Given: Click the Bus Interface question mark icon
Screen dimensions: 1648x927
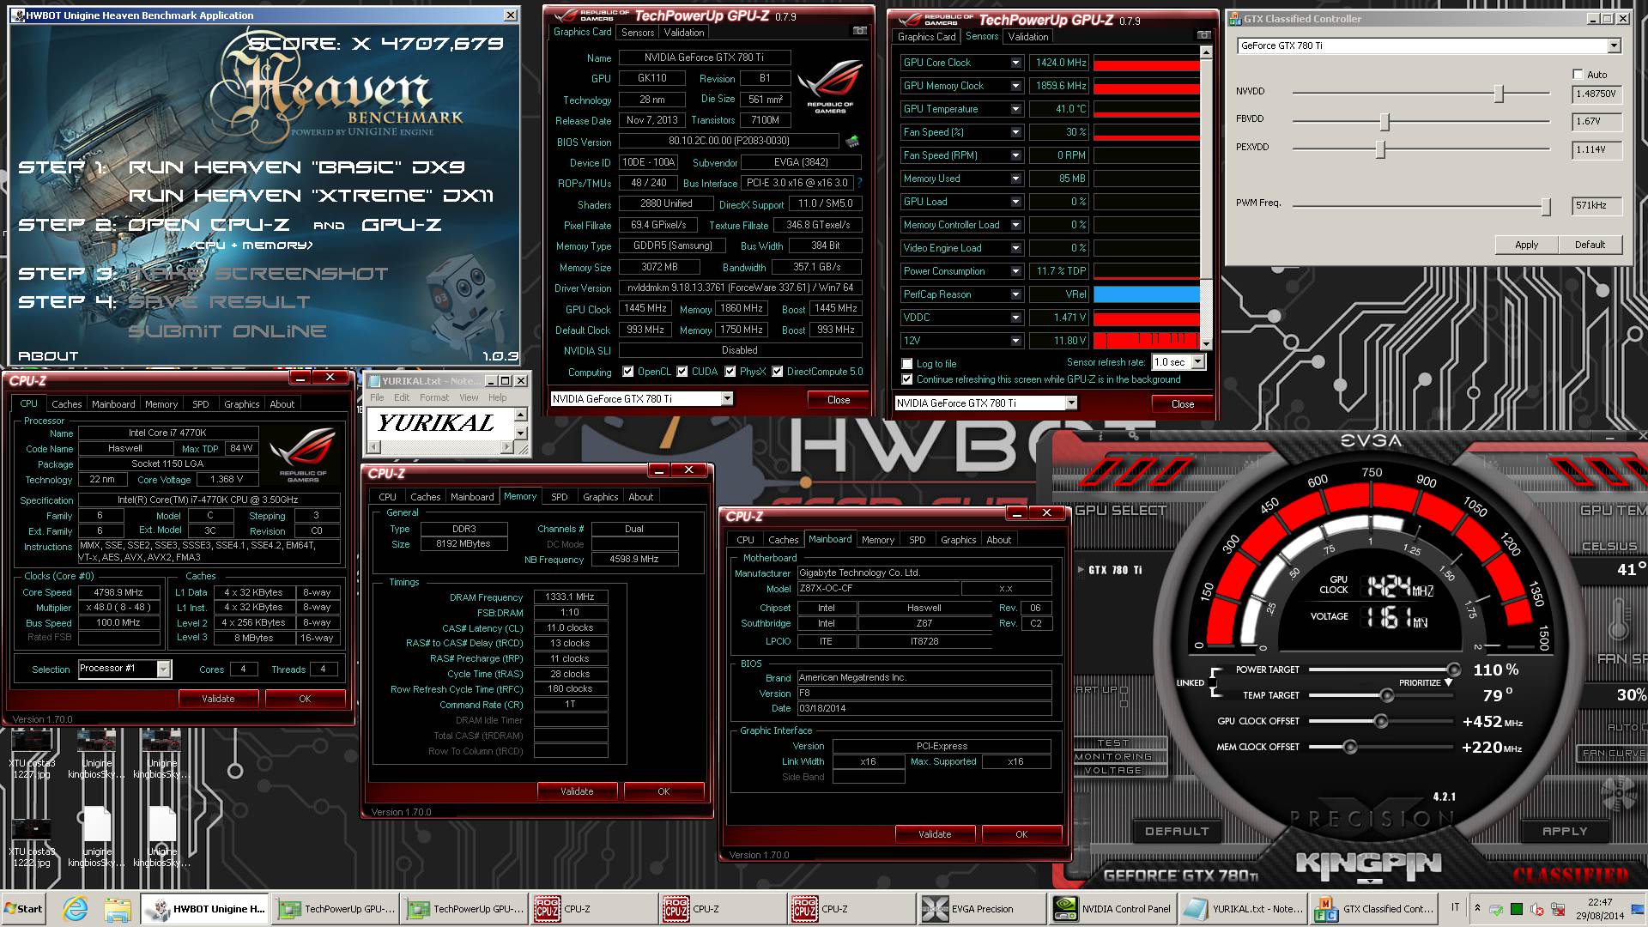Looking at the screenshot, I should 859,183.
